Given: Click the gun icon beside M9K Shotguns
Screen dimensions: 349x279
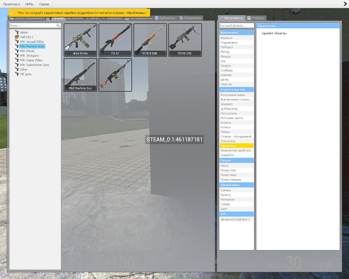Looking at the screenshot, I should click(17, 55).
